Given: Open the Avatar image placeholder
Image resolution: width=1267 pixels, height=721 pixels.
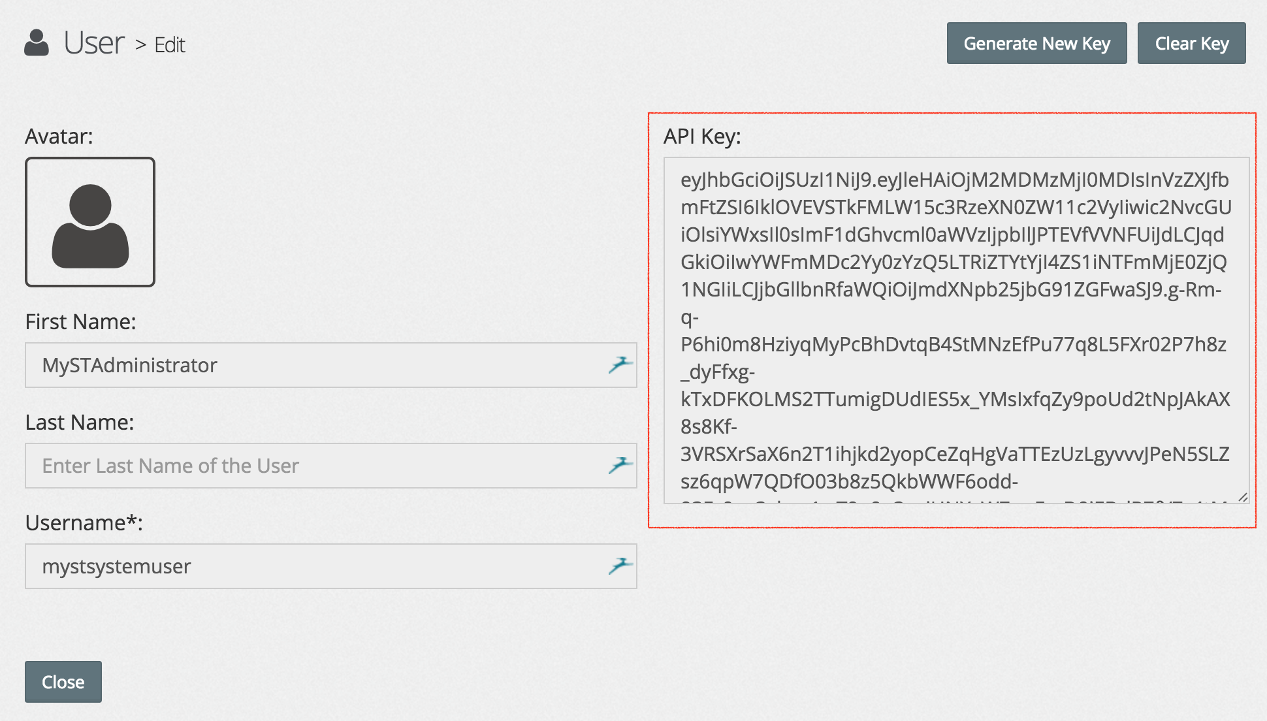Looking at the screenshot, I should tap(90, 222).
